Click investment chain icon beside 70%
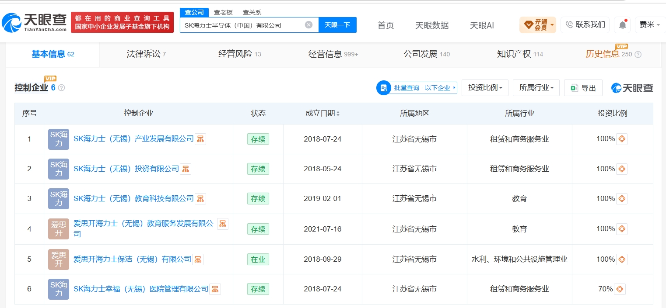The width and height of the screenshot is (666, 308). click(620, 289)
